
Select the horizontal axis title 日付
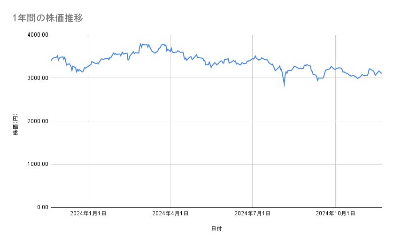216,228
